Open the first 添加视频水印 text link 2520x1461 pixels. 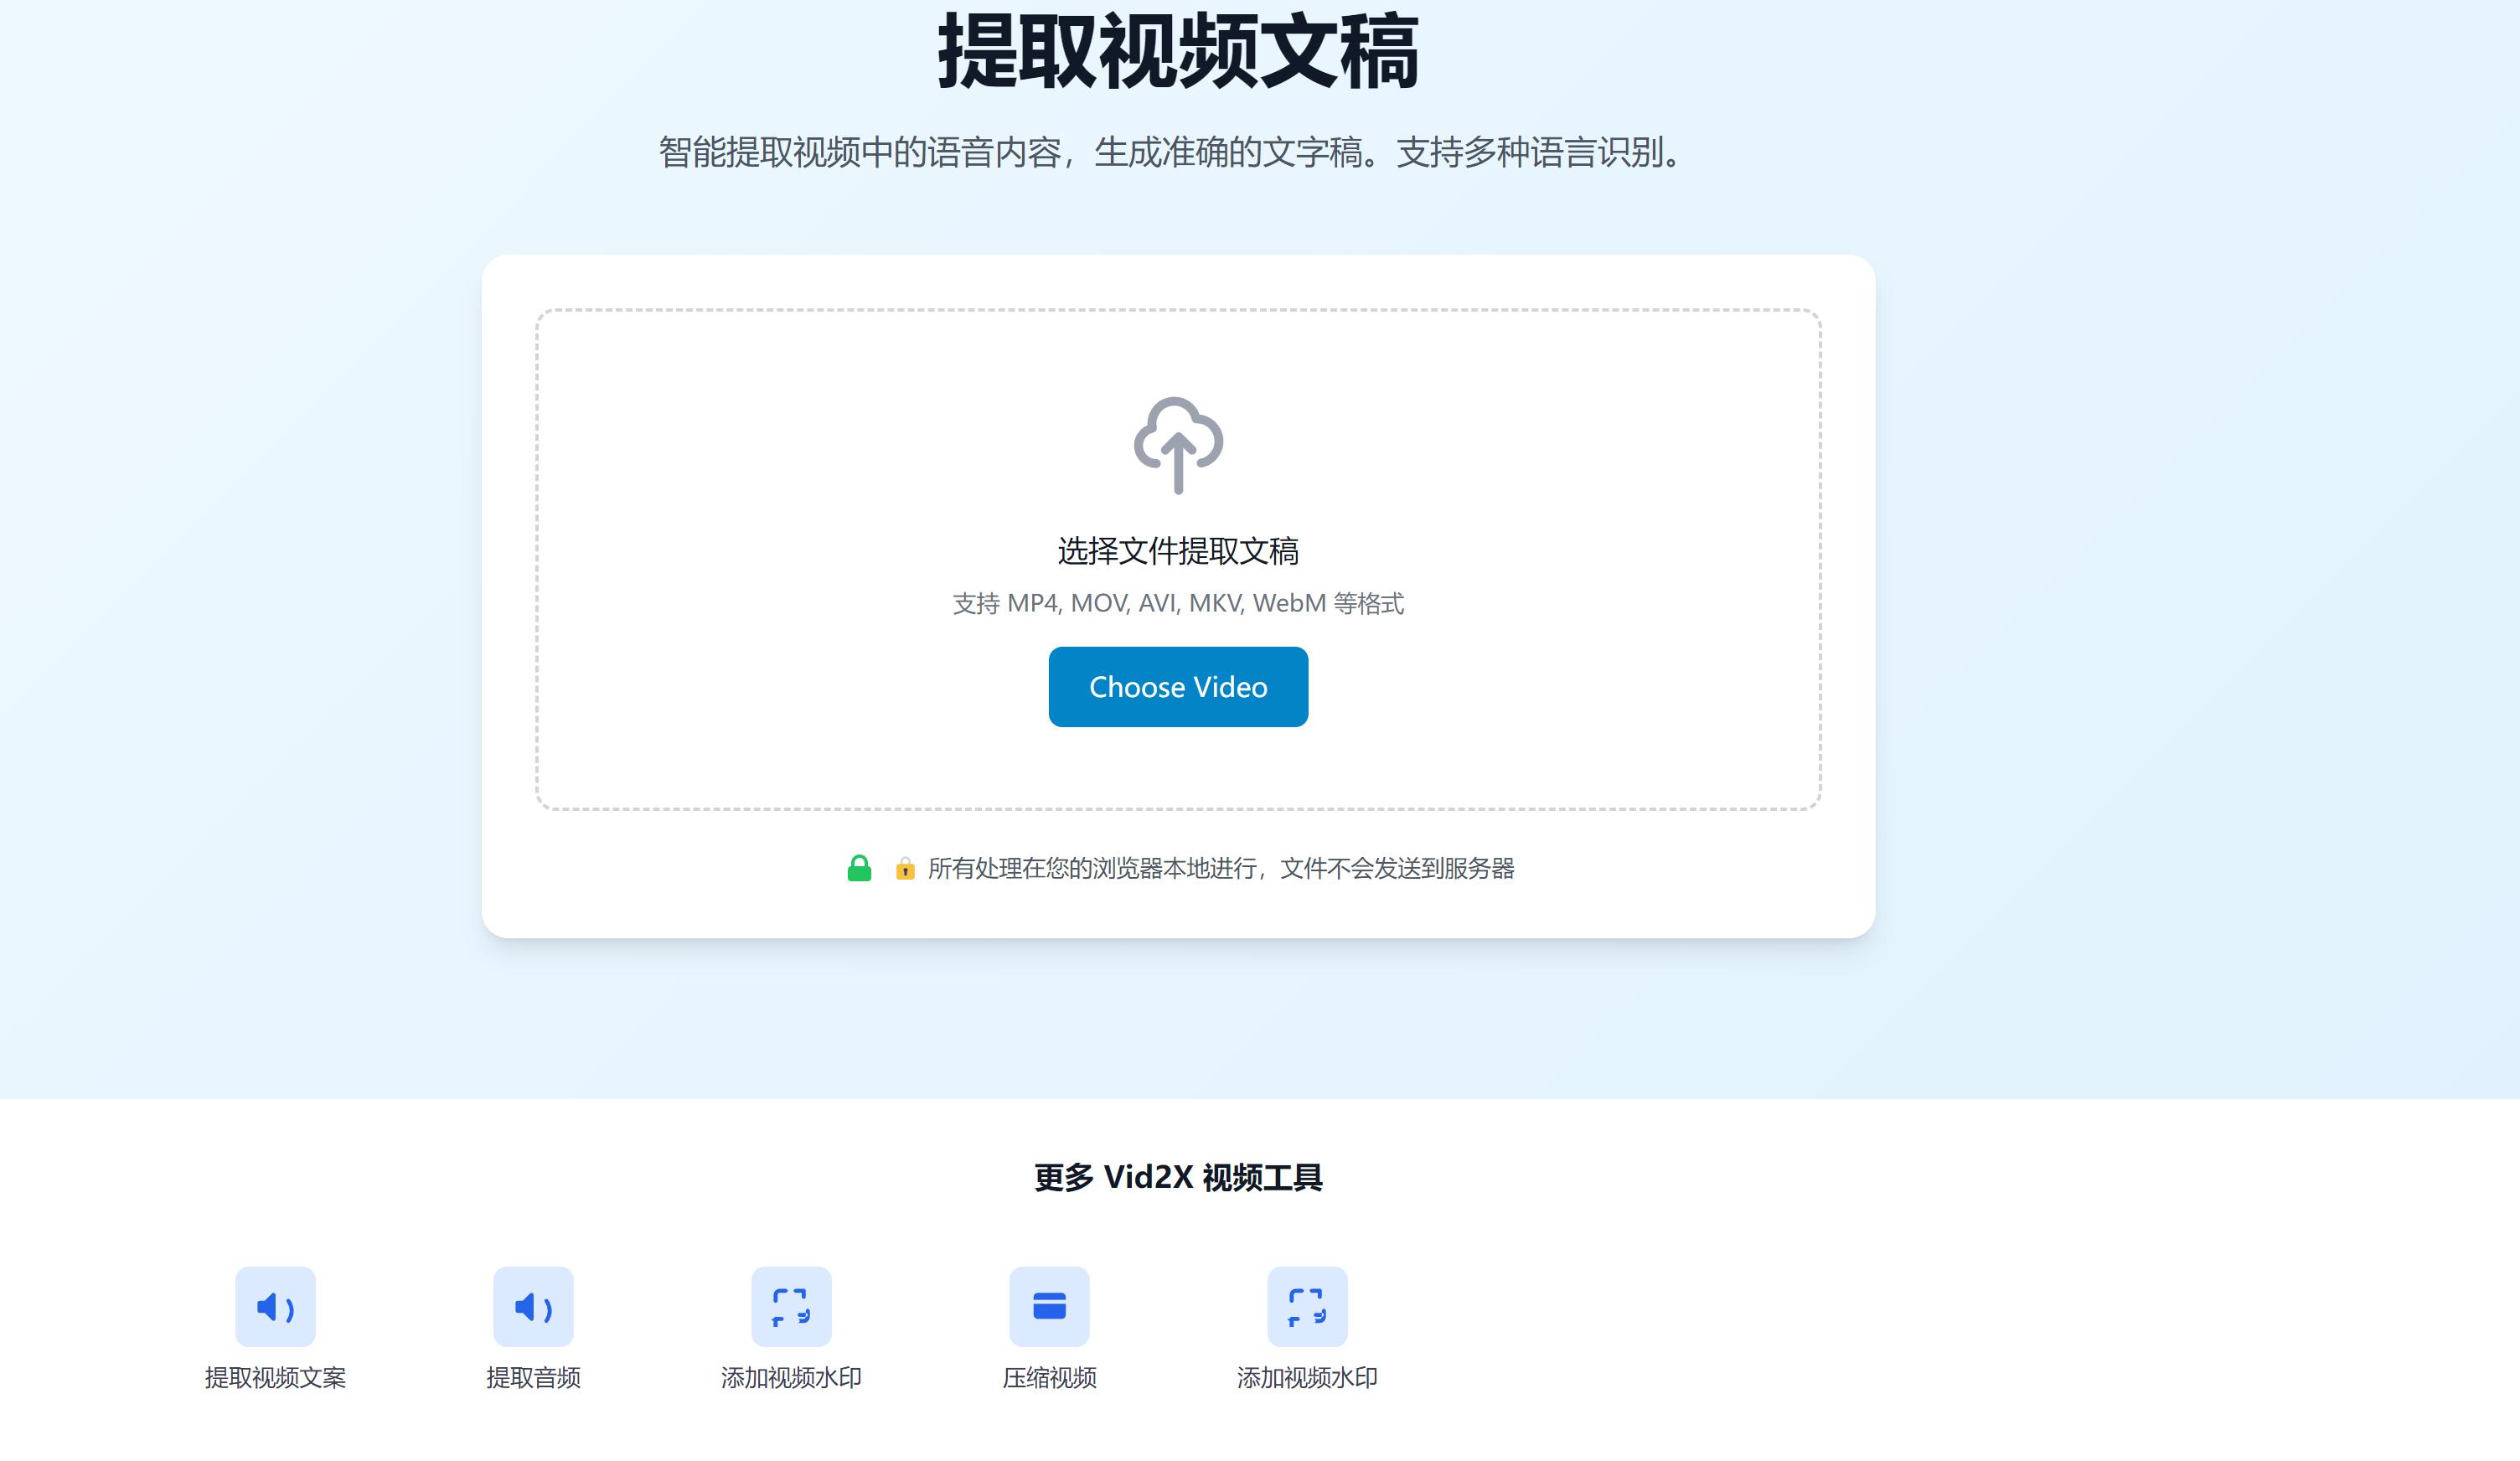[792, 1378]
